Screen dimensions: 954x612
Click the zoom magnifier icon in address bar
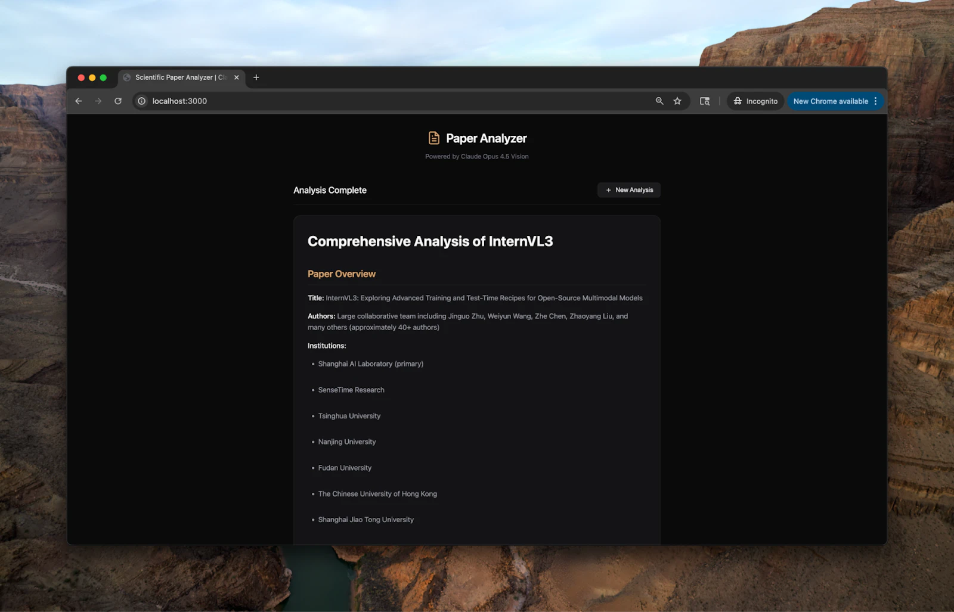(659, 101)
